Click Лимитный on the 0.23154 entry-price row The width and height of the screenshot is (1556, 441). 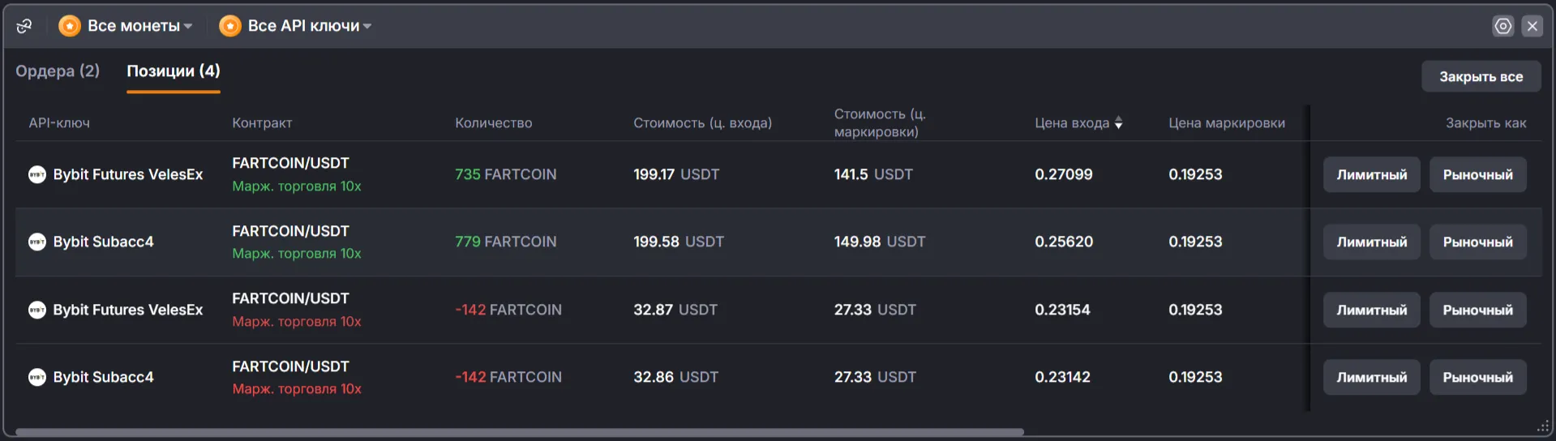coord(1372,310)
